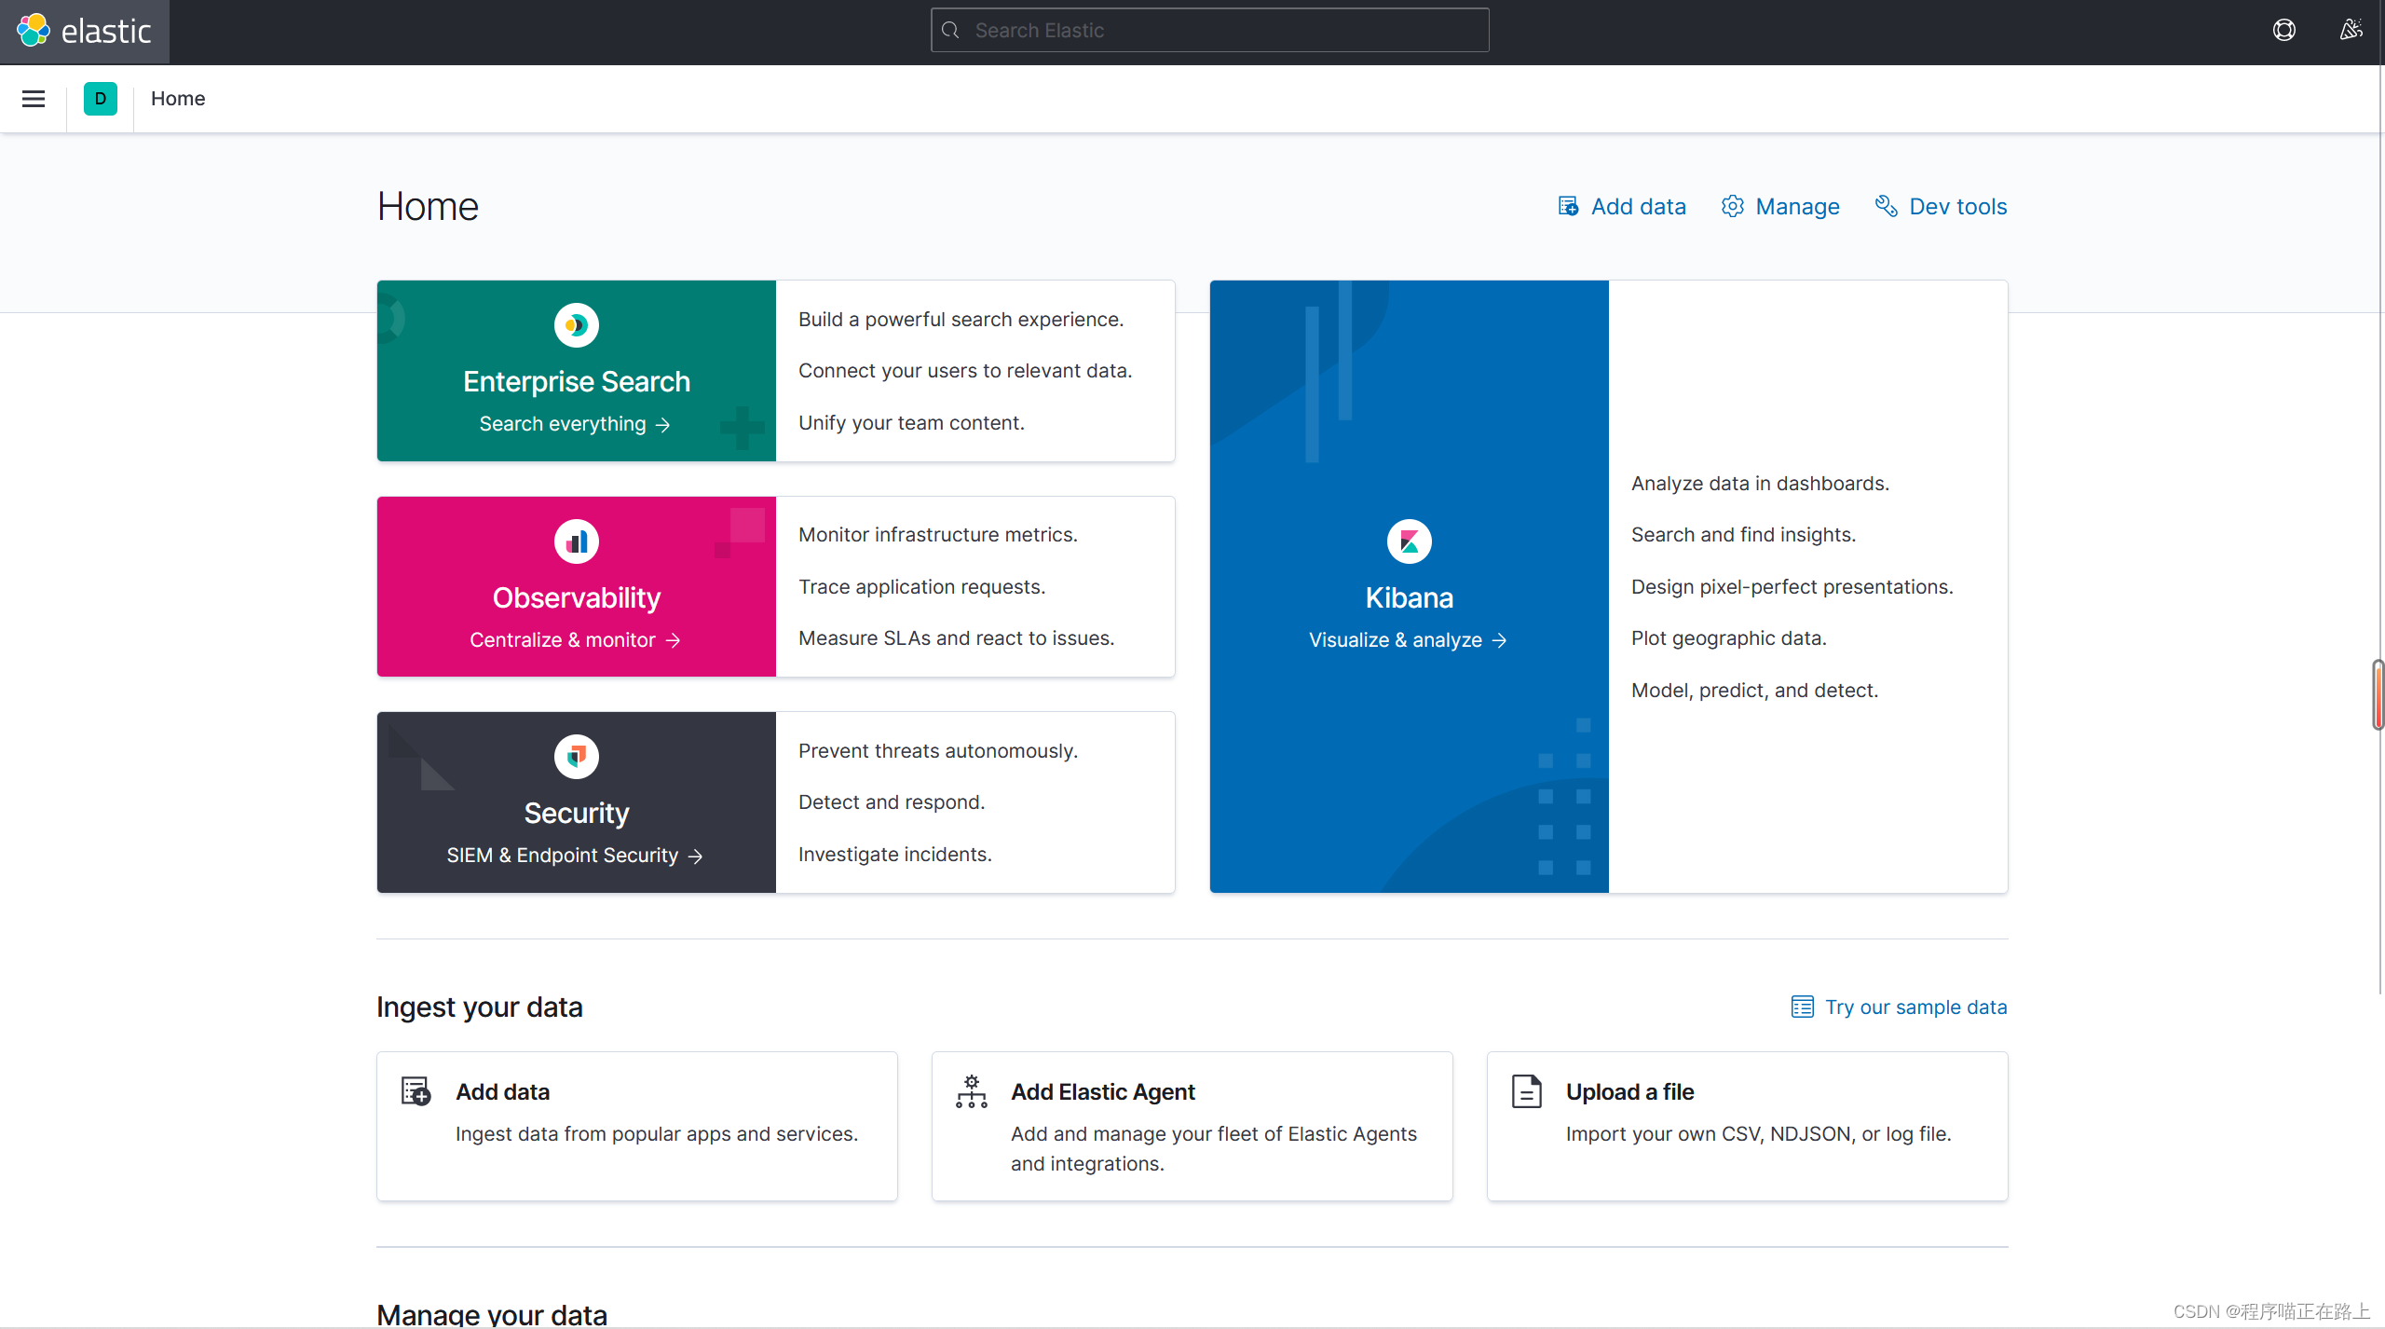Open the hamburger navigation menu

[34, 99]
